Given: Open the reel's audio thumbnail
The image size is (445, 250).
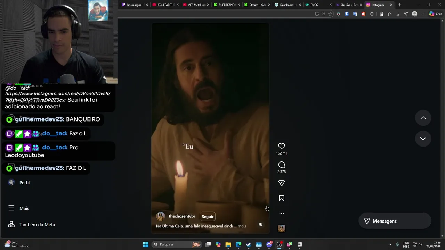Looking at the screenshot, I should point(282,228).
